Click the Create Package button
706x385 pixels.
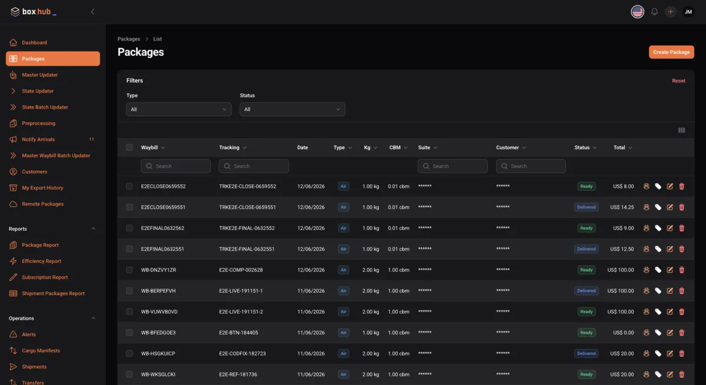[671, 52]
